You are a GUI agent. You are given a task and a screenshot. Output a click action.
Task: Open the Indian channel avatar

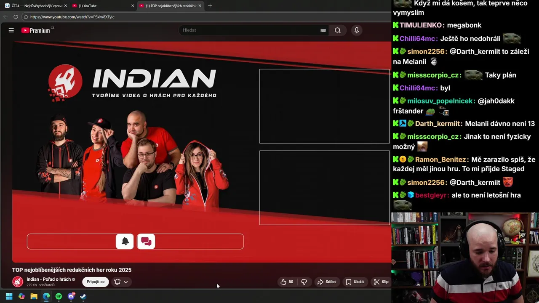[x=18, y=282]
